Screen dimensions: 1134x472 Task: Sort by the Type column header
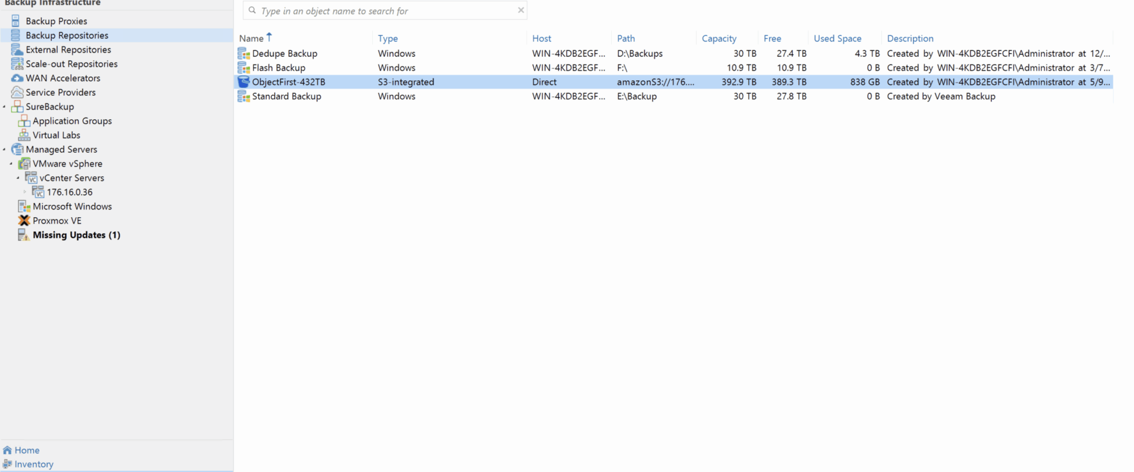(388, 38)
